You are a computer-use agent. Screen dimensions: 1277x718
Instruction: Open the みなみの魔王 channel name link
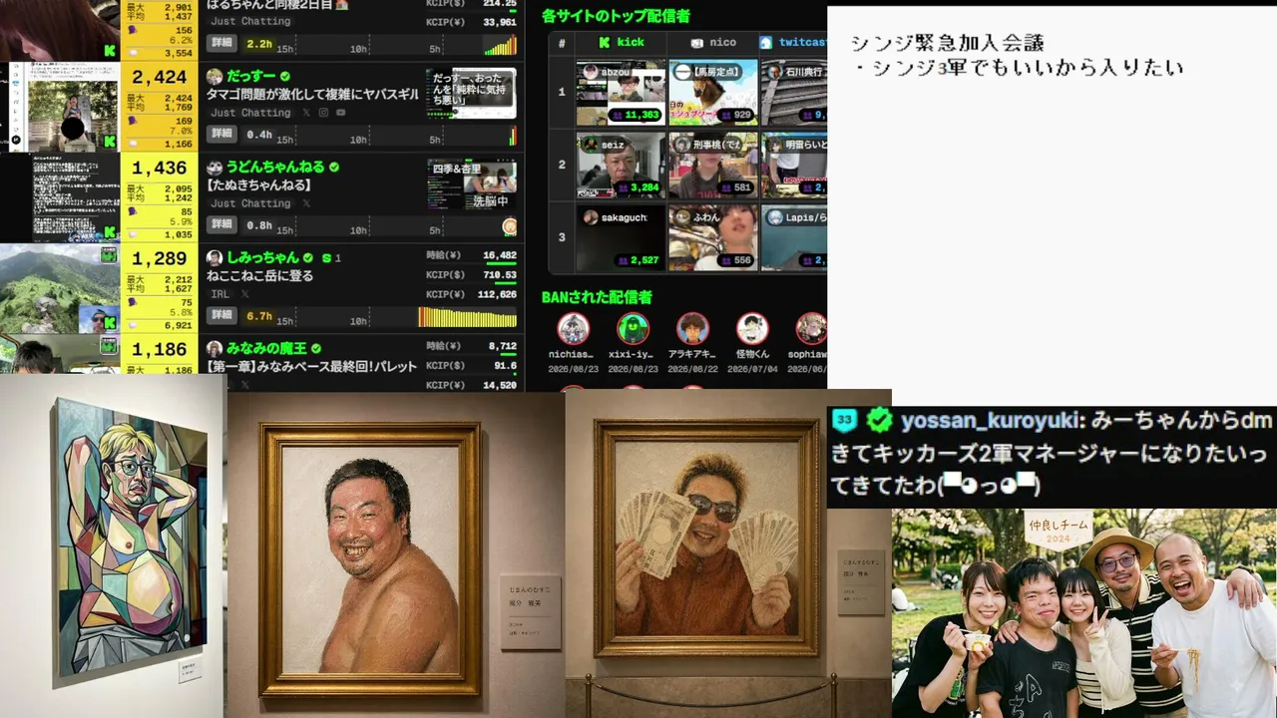266,349
